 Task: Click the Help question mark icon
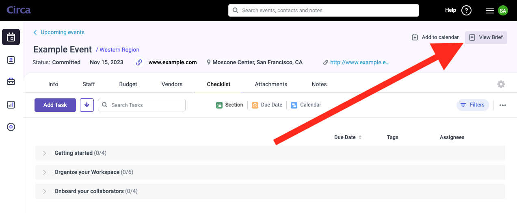coord(467,11)
